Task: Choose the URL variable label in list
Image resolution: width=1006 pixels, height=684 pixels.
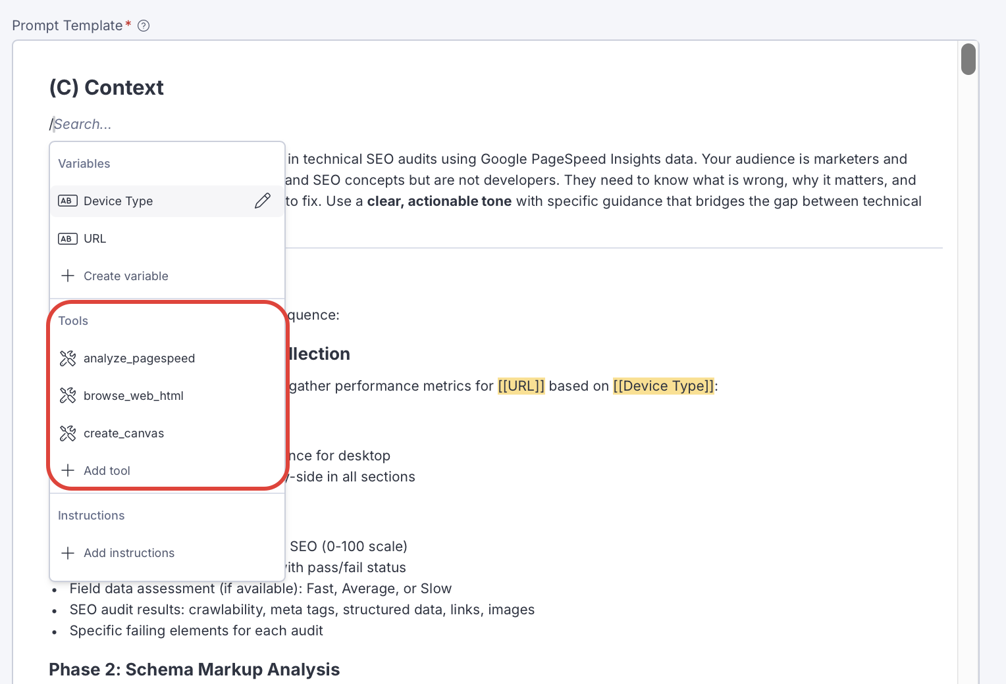Action: [x=95, y=239]
